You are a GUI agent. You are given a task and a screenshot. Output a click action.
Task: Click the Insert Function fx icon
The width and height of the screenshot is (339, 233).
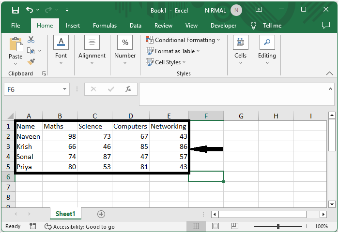(x=128, y=89)
